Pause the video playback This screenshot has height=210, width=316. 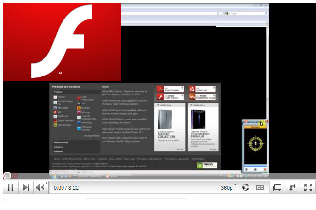pos(10,187)
